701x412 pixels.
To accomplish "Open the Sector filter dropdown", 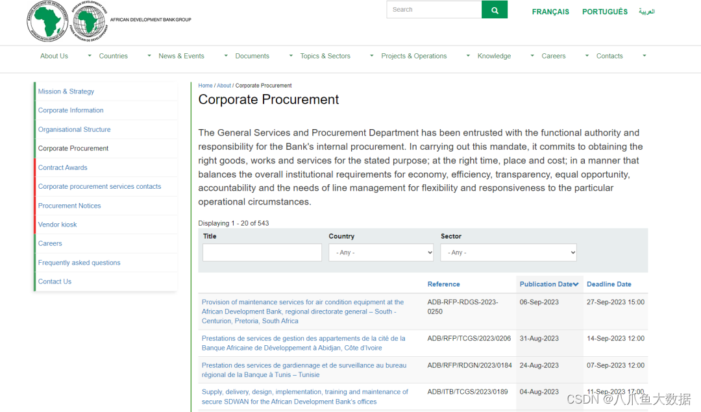I will 509,252.
